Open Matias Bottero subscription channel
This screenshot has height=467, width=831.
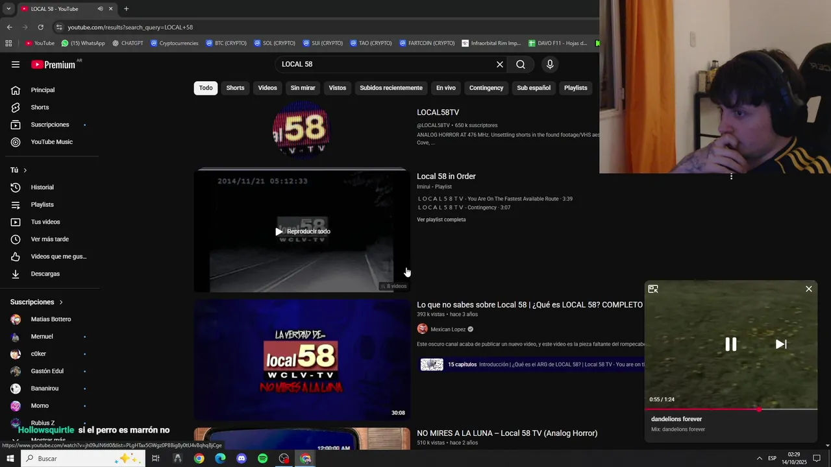(x=49, y=319)
